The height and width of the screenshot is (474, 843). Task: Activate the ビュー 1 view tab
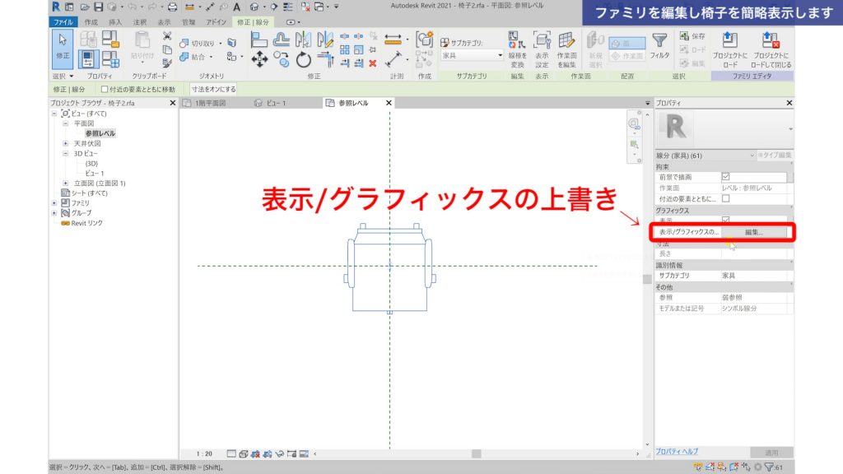click(272, 103)
